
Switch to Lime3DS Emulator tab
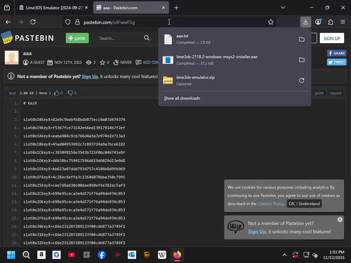point(53,8)
